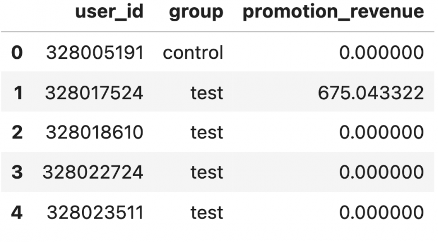Image resolution: width=438 pixels, height=242 pixels.
Task: Click user id 328022724
Action: 93,173
